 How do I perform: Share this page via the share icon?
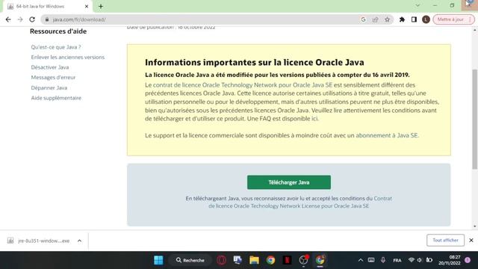click(375, 19)
